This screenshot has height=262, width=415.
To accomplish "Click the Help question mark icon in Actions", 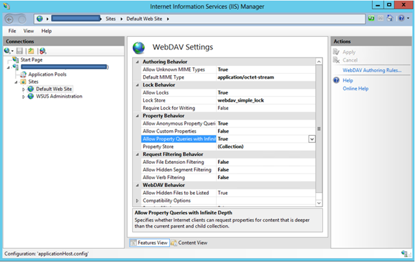I will (x=336, y=80).
